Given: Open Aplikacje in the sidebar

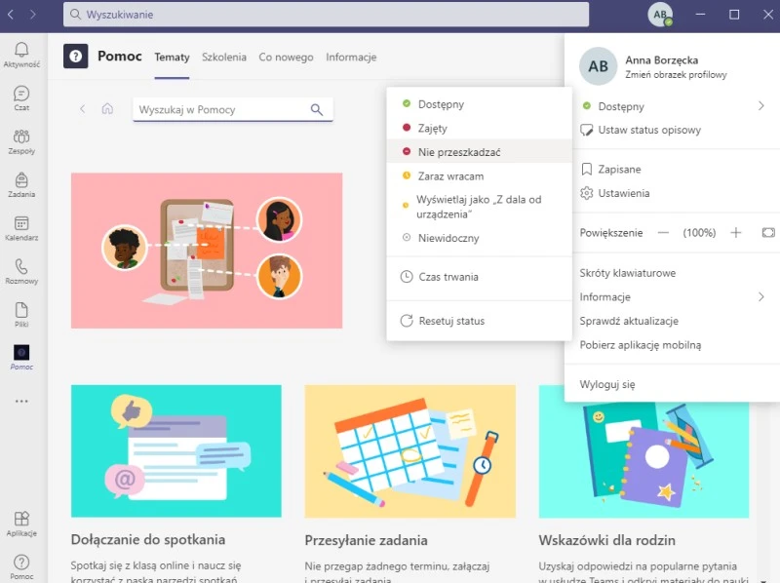Looking at the screenshot, I should tap(21, 524).
